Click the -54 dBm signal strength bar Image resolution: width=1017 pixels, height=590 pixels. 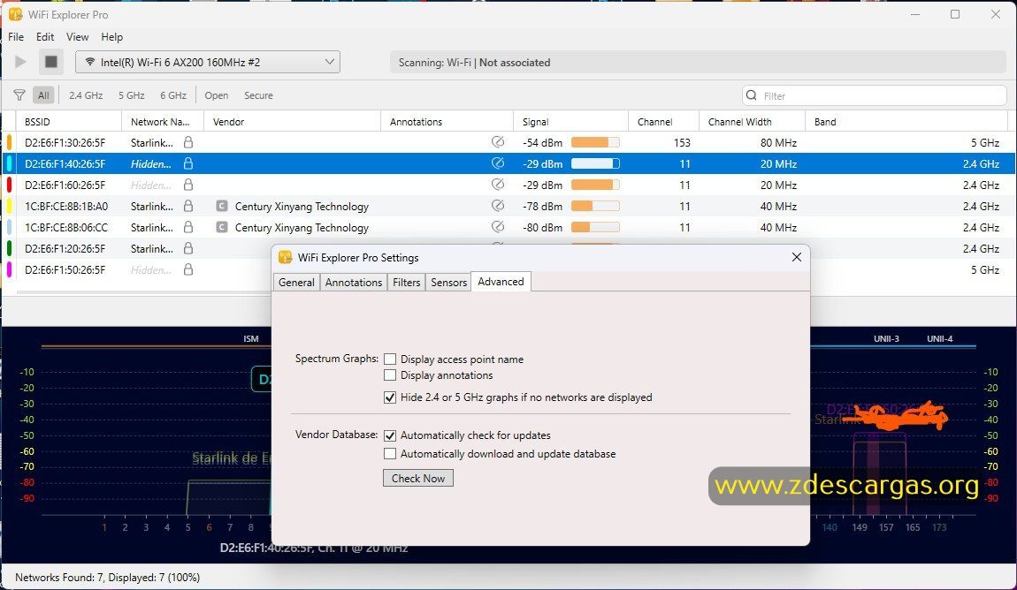tap(595, 142)
